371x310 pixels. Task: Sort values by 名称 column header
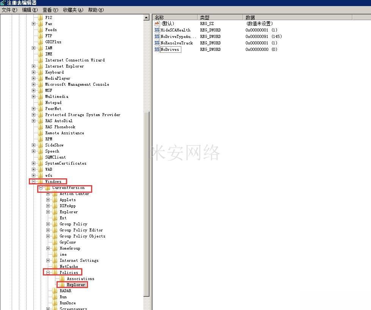coord(175,17)
